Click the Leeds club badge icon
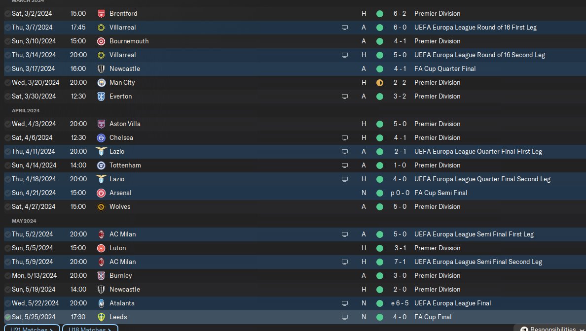 tap(101, 317)
